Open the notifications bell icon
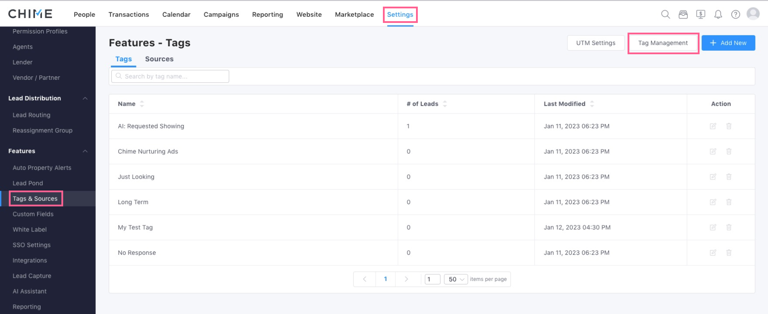Screen dimensions: 768x314 coord(718,15)
